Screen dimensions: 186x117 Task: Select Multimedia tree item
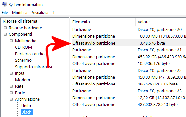click(25, 41)
